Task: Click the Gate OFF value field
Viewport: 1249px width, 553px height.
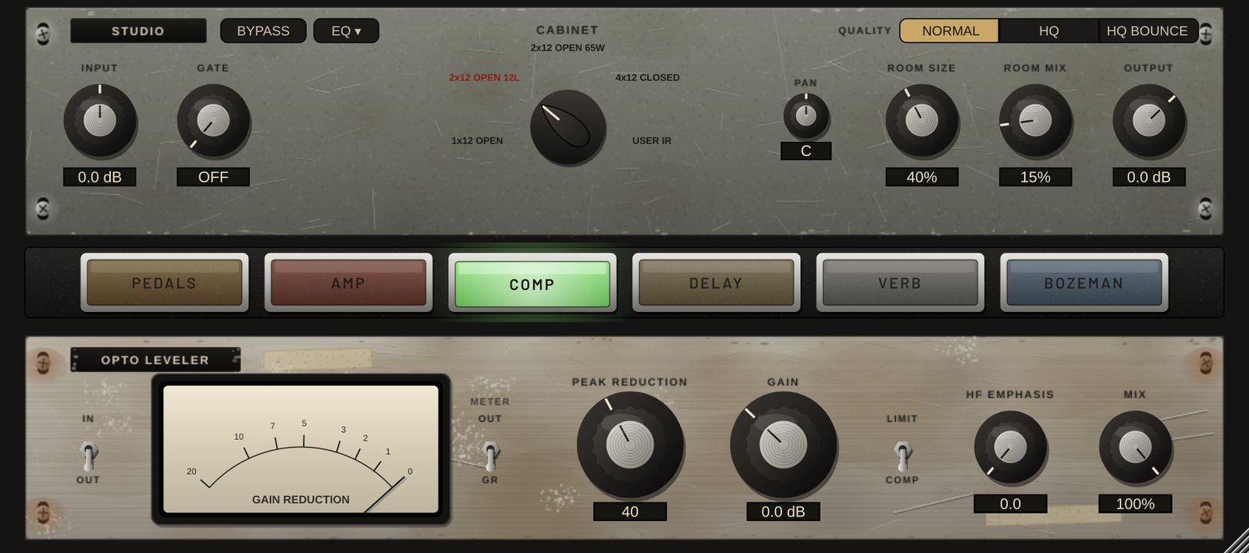Action: coord(213,177)
